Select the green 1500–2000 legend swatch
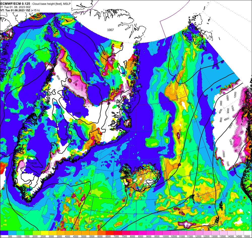This screenshot has width=252, height=238. 28,233
